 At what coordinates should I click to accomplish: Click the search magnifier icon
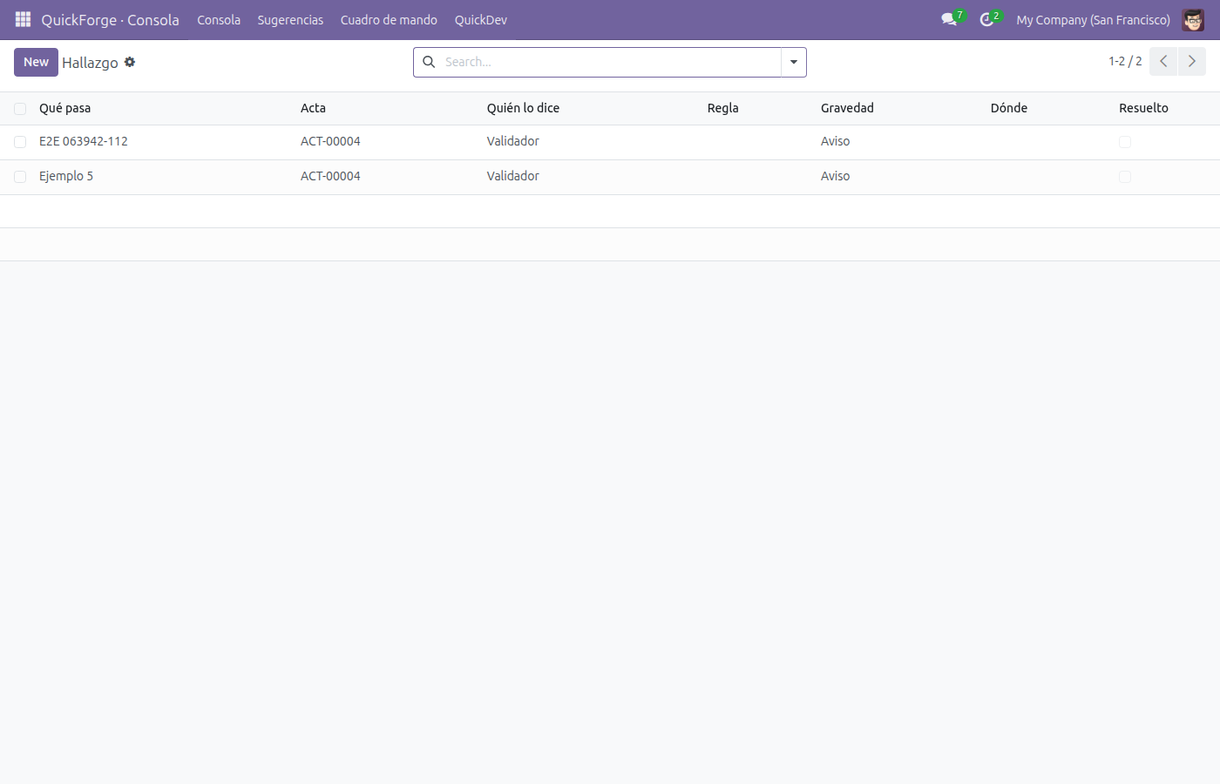[429, 62]
